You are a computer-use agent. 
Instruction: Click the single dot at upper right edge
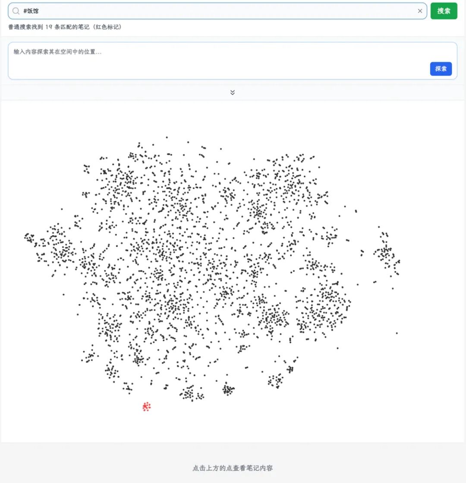[356, 211]
